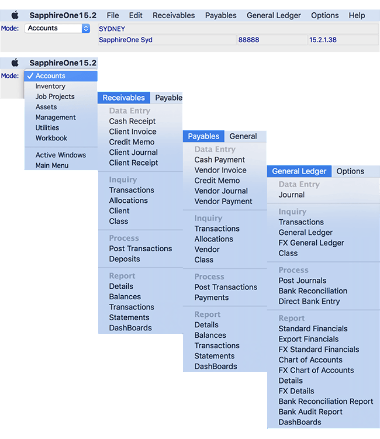
Task: Click the Apple logo in top menu bar
Action: tap(15, 15)
